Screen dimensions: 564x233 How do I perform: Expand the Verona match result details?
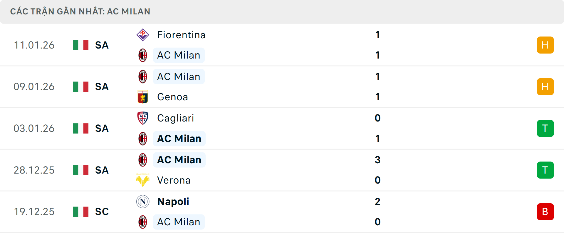pos(282,170)
